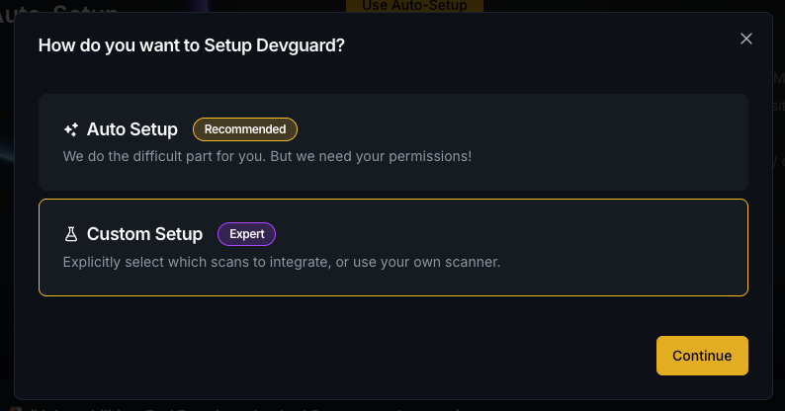Click the 'How do you want to Setup Devguard?' title
The height and width of the screenshot is (411, 785).
192,45
